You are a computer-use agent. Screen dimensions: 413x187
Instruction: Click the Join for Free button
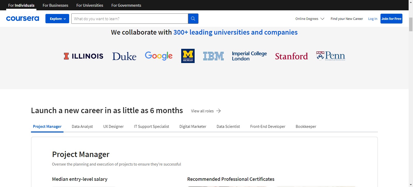(x=391, y=19)
